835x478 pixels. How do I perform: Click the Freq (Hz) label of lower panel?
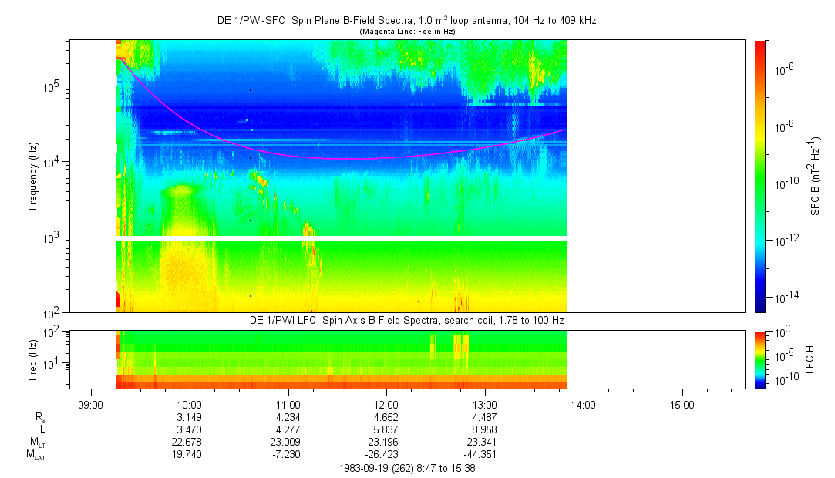click(33, 358)
